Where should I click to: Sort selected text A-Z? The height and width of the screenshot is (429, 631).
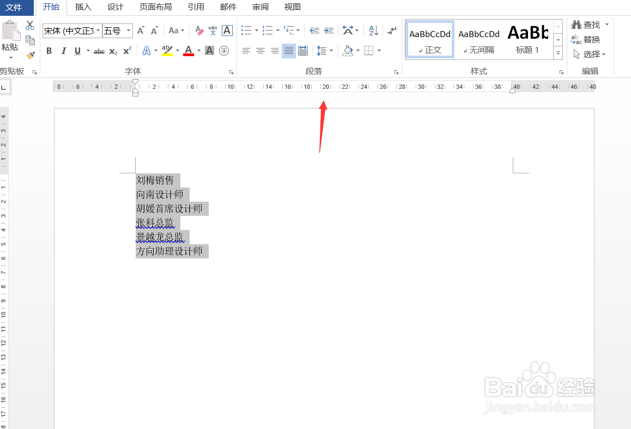pos(373,31)
